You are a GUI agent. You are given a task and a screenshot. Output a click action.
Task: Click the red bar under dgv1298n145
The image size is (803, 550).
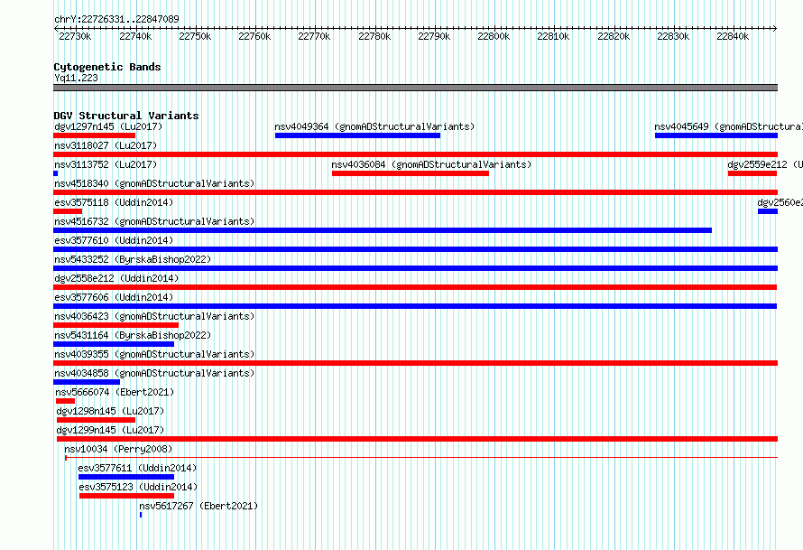point(96,420)
